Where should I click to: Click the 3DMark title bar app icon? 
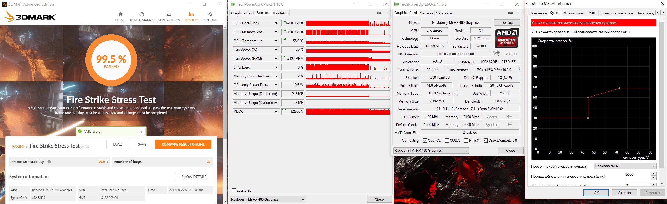click(x=4, y=4)
